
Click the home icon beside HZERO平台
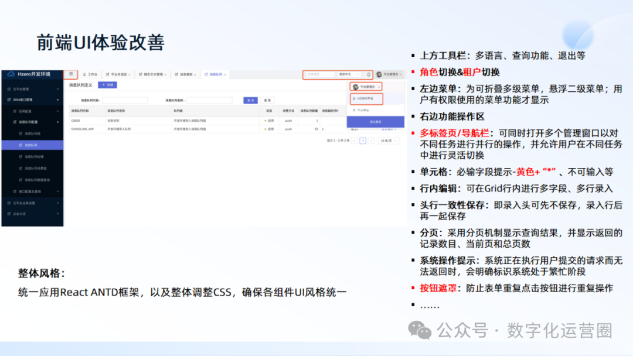click(x=354, y=98)
